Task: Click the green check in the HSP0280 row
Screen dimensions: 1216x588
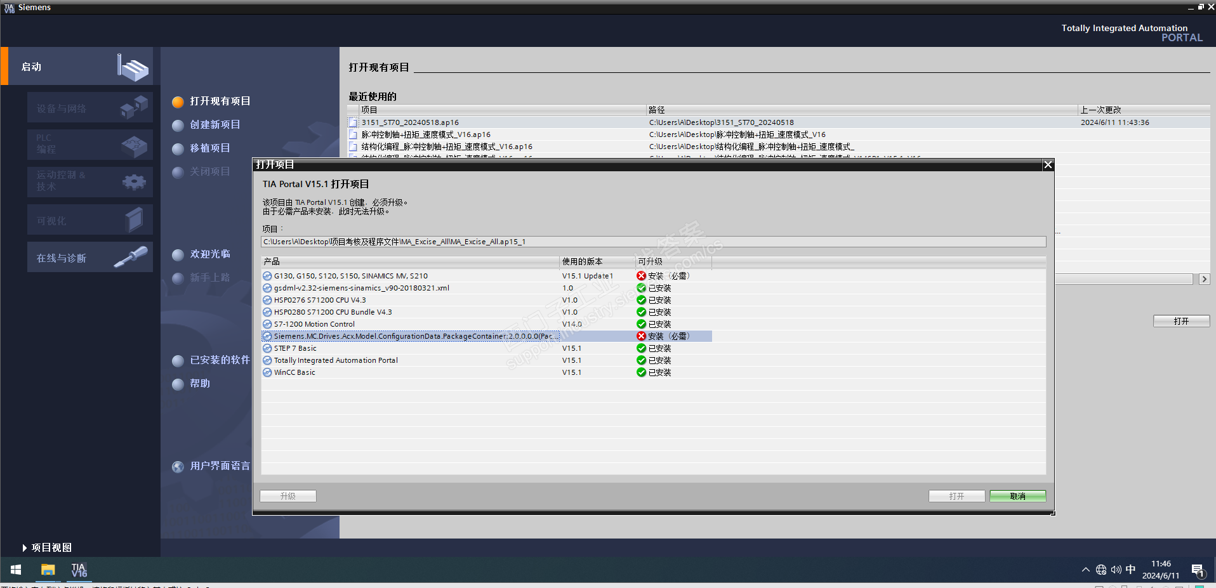Action: click(641, 312)
